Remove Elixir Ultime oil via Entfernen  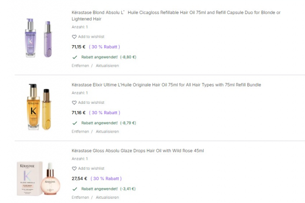click(x=80, y=132)
